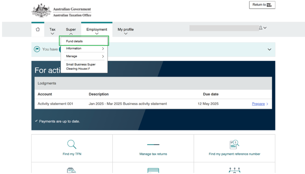Open the My profile menu
Image resolution: width=305 pixels, height=174 pixels.
click(126, 31)
